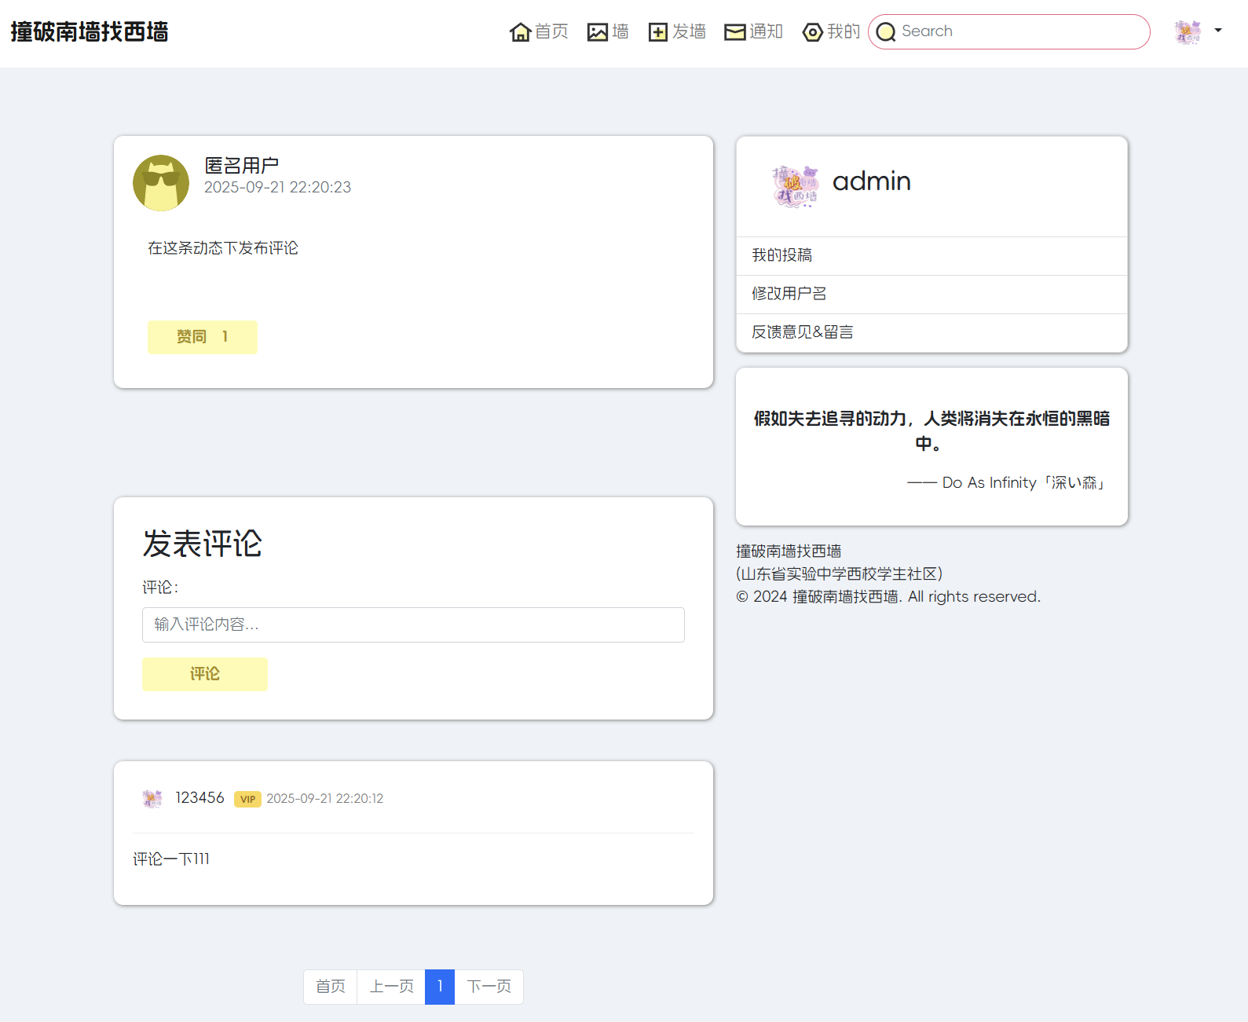This screenshot has width=1248, height=1022.
Task: Click the post timestamp 2025-09-21 22:20:23
Action: coord(278,187)
